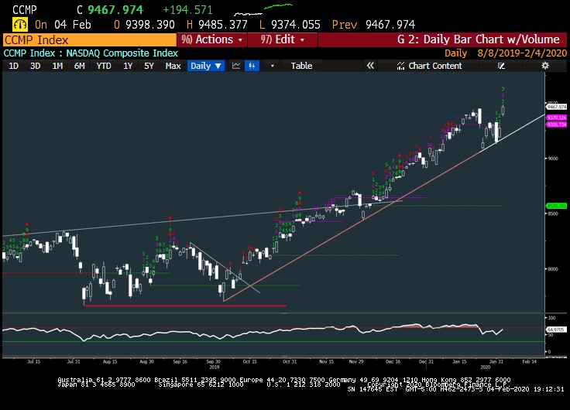The width and height of the screenshot is (570, 410).
Task: Select the candlestick chart type icon
Action: 252,66
